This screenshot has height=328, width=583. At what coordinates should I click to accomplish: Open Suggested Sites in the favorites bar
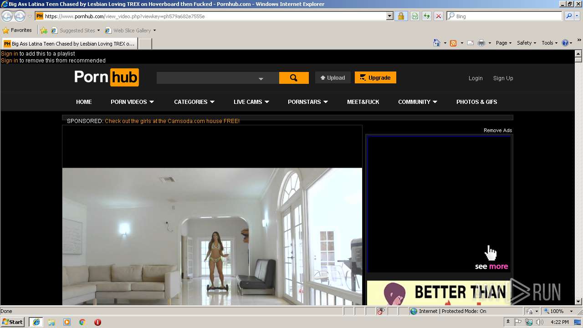pyautogui.click(x=75, y=31)
